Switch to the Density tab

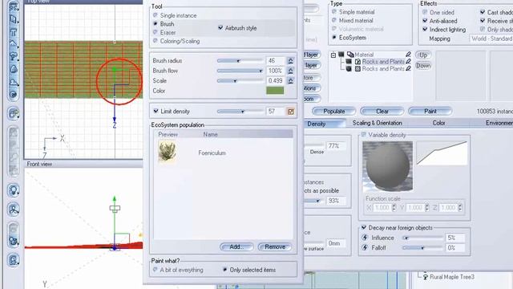[x=316, y=124]
